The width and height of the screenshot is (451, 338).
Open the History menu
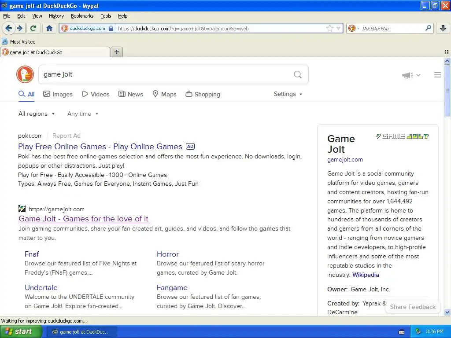56,16
